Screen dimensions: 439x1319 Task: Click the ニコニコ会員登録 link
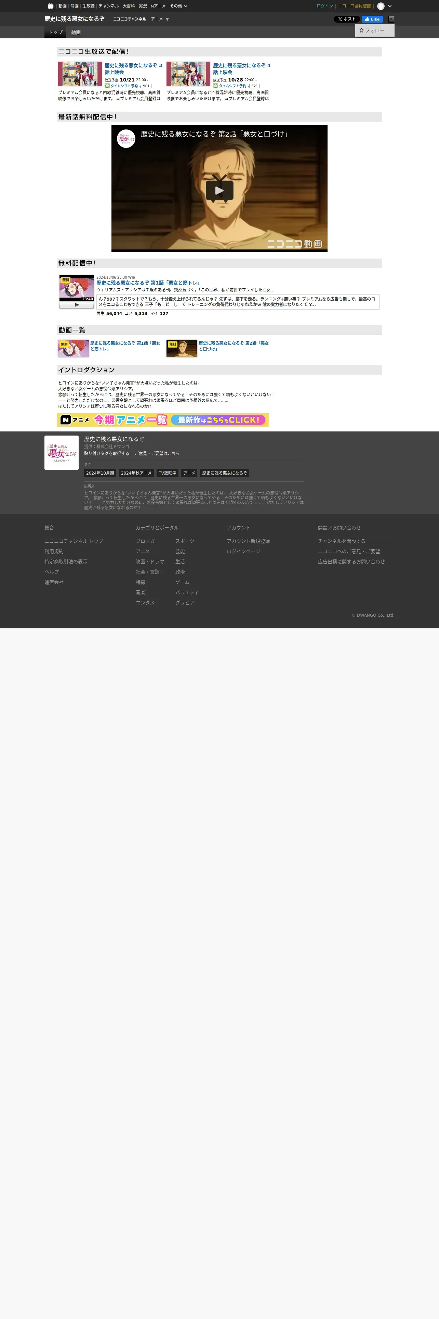(355, 6)
